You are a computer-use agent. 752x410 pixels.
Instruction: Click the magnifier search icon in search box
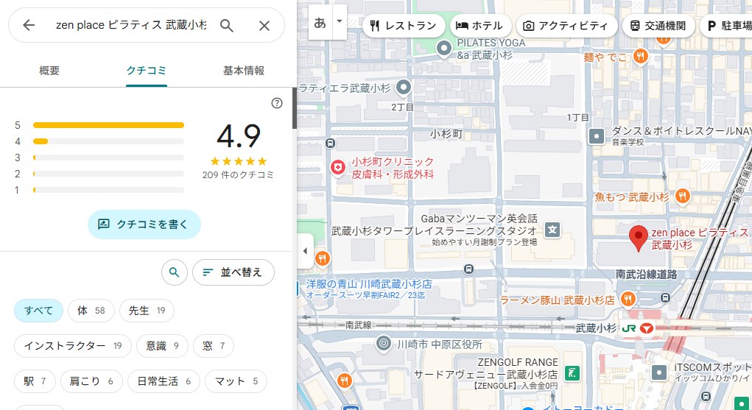[227, 26]
